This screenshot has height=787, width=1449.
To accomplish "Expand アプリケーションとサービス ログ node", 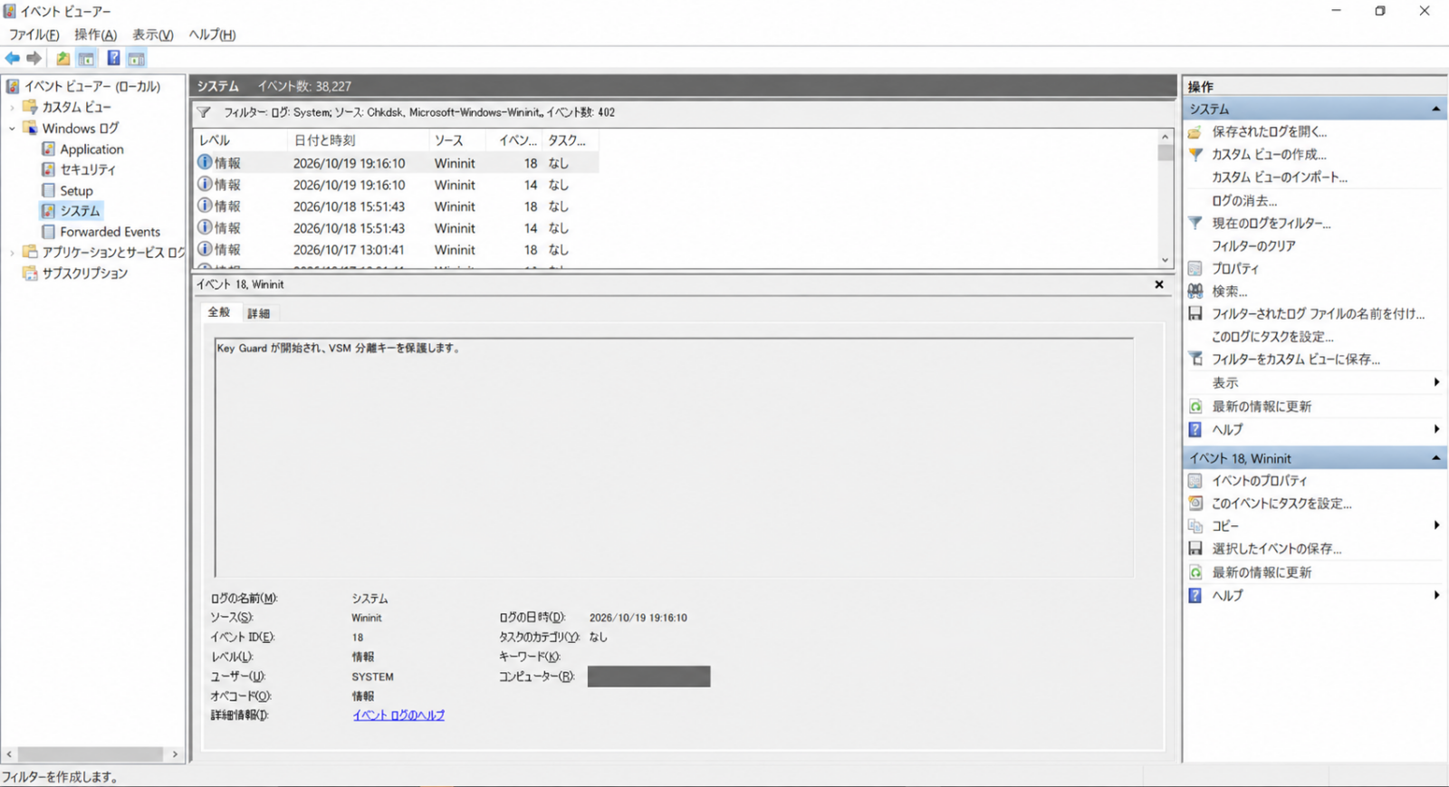I will 12,253.
